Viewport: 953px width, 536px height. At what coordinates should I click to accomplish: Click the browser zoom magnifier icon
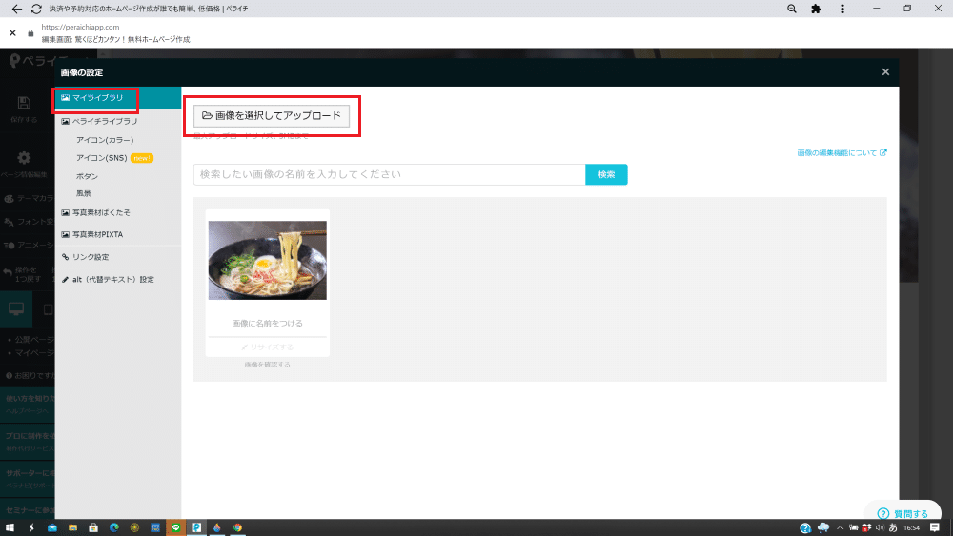[791, 9]
